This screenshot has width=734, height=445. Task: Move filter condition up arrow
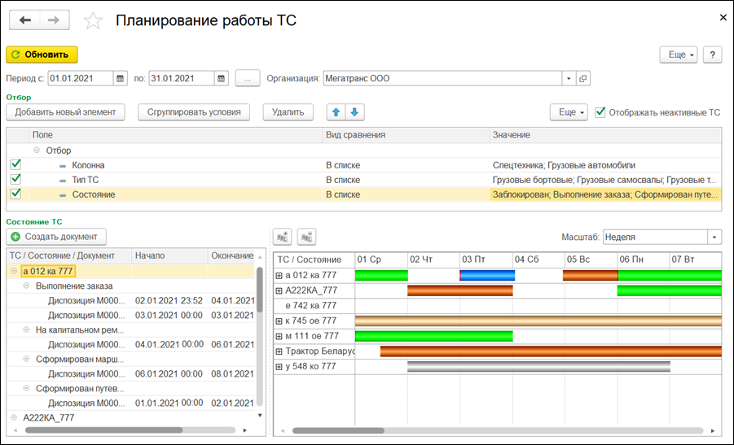pyautogui.click(x=333, y=112)
